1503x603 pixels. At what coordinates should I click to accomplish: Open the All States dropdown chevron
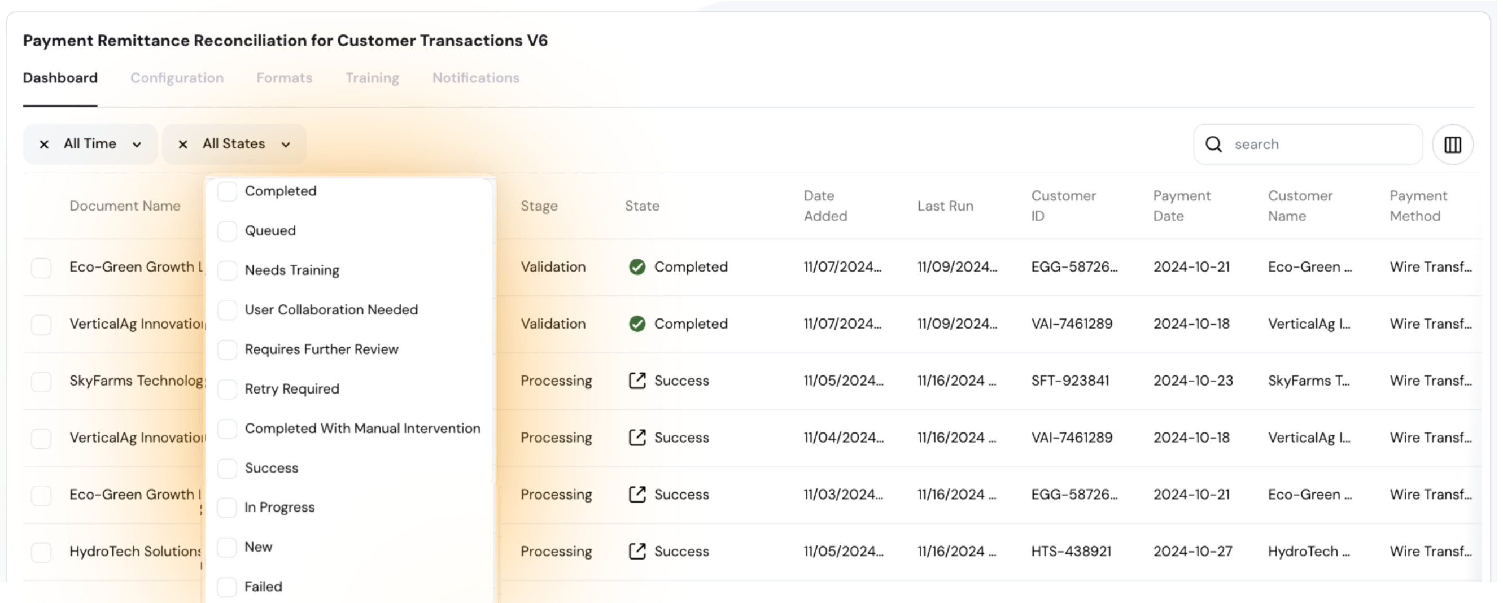click(286, 145)
